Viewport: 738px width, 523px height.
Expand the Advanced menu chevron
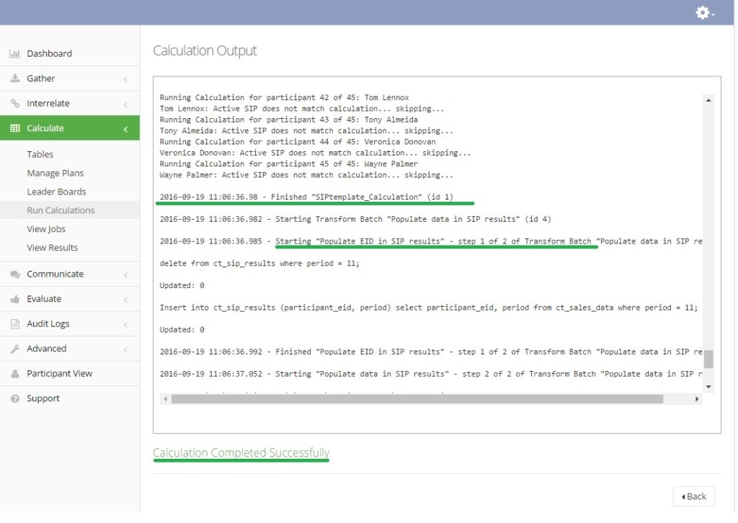(125, 349)
